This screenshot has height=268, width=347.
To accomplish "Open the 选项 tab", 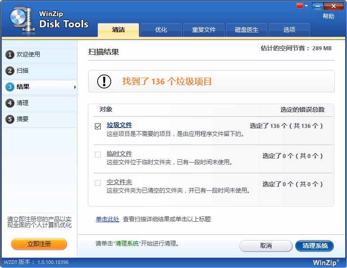I will pyautogui.click(x=289, y=30).
